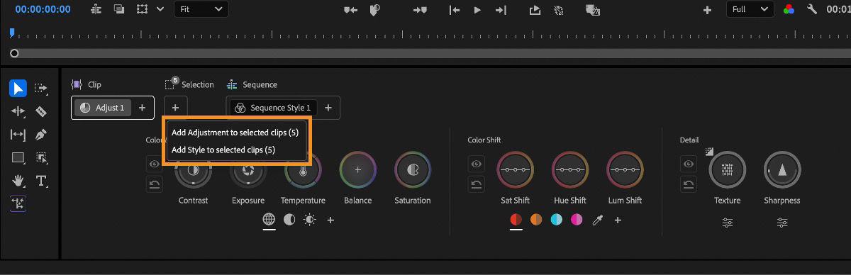Open the wrench settings menu
The image size is (851, 275).
coord(813,9)
